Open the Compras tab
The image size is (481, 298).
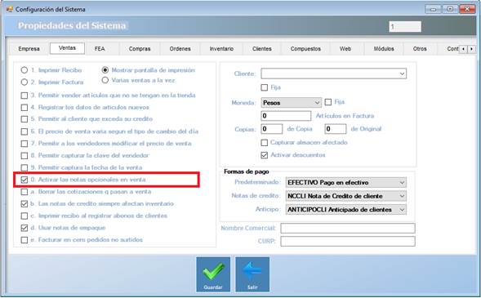[140, 49]
